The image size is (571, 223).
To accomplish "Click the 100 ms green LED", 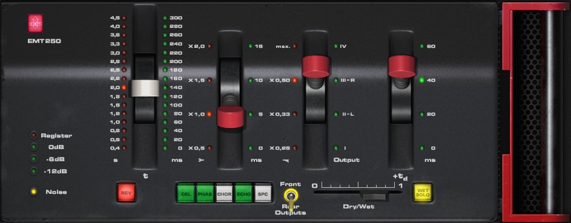I will [x=165, y=105].
